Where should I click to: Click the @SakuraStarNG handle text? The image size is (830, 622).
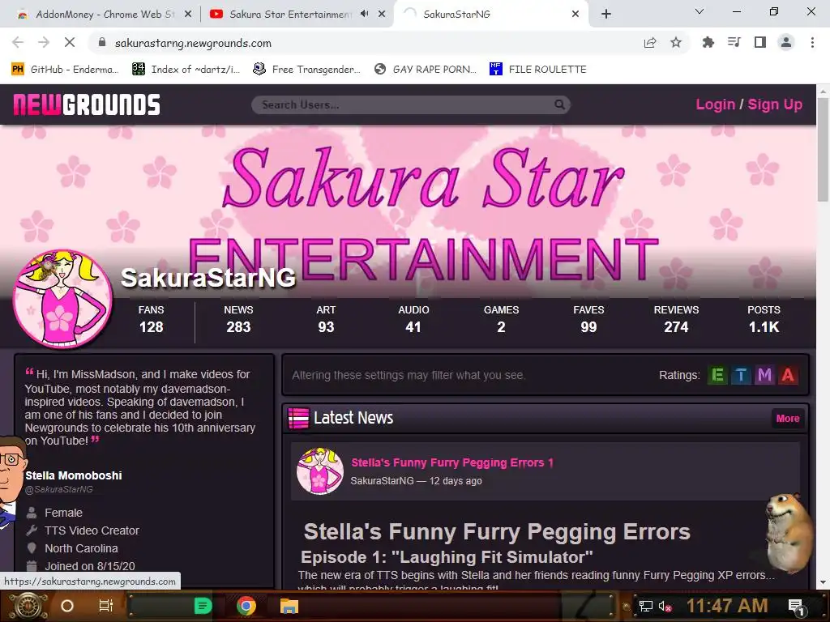point(59,490)
